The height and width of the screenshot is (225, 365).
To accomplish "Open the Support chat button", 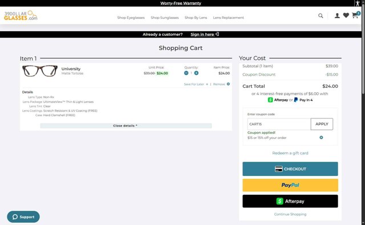I will [23, 217].
